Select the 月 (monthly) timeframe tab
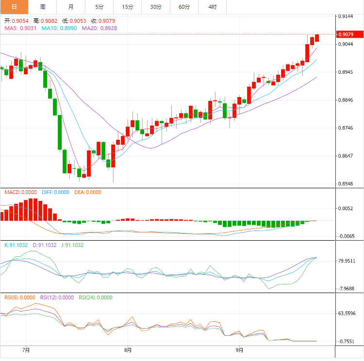 tap(71, 7)
